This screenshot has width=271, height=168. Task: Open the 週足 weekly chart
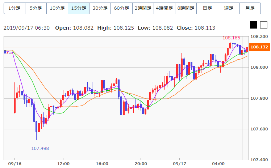[229, 8]
